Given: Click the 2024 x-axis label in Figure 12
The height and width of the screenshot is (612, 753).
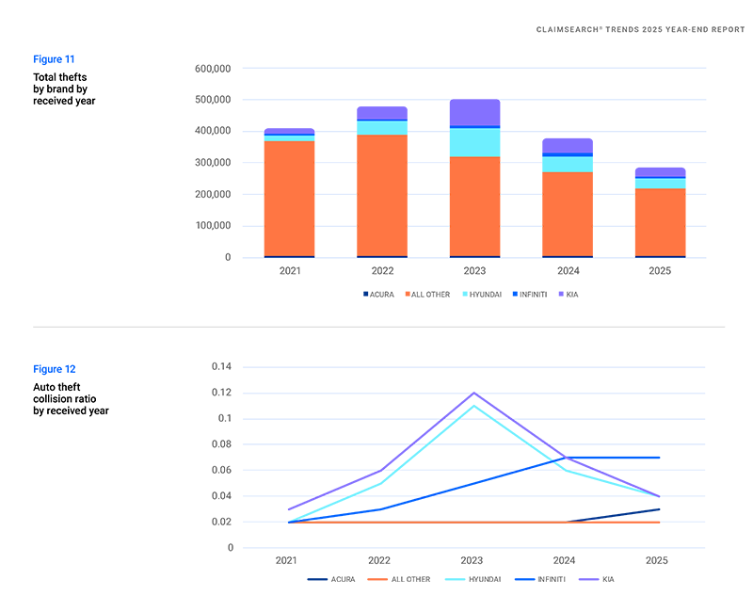Looking at the screenshot, I should click(564, 560).
